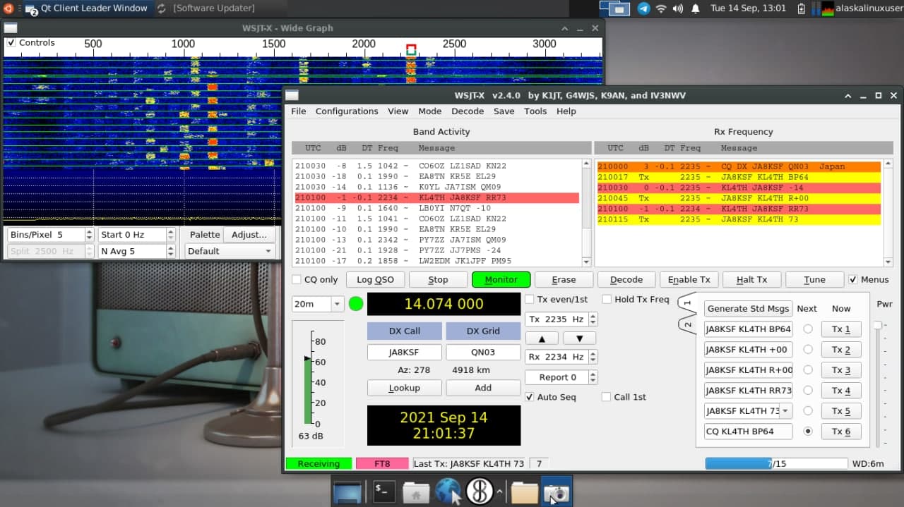Click the Pwr slider handle
Image resolution: width=904 pixels, height=507 pixels.
point(878,325)
